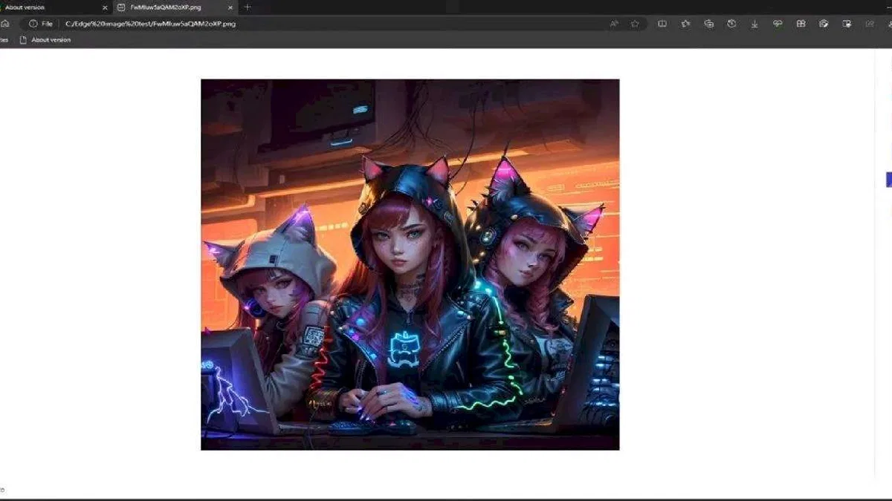892x501 pixels.
Task: Show the Downloads panel
Action: 754,24
